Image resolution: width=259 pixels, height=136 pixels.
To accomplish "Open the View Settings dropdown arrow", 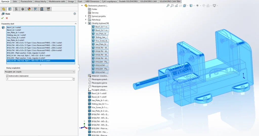I will [x=217, y=6].
